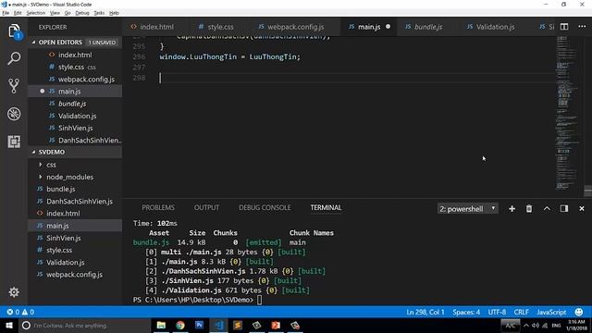Screen dimensions: 592x333
Task: Close the terminal panel
Action: click(582, 208)
